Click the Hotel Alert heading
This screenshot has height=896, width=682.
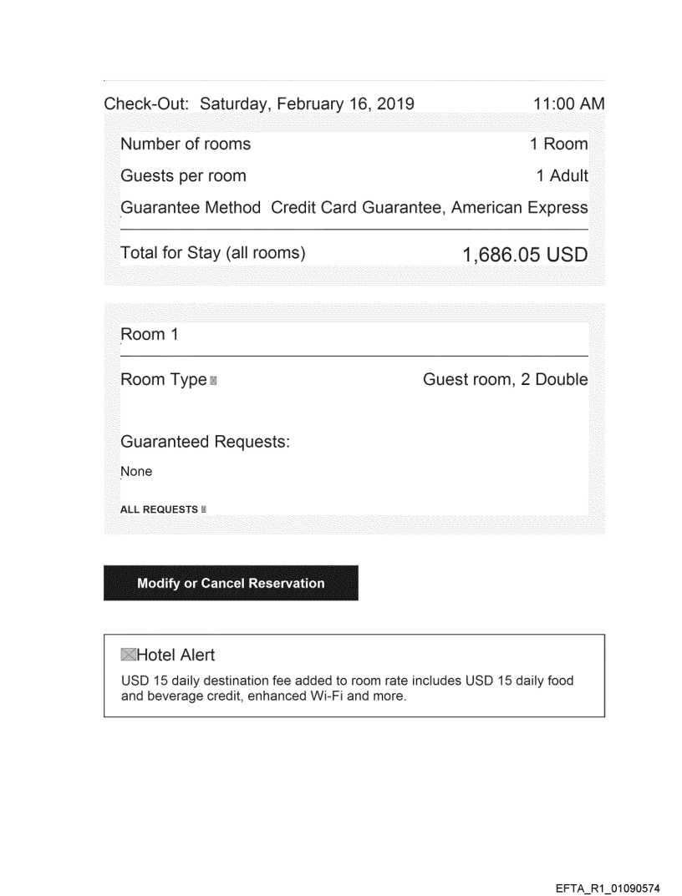(176, 656)
